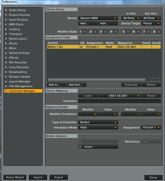Open the Interaction Mode Hold dropdown
Screen dimensions: 165x181
coord(98,127)
